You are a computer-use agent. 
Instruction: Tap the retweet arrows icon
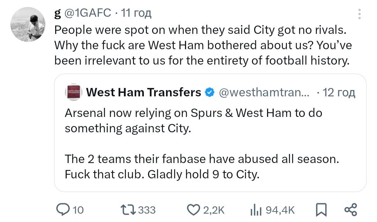click(128, 209)
